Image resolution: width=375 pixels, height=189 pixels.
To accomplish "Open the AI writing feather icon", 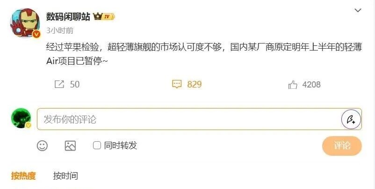I will [x=351, y=119].
